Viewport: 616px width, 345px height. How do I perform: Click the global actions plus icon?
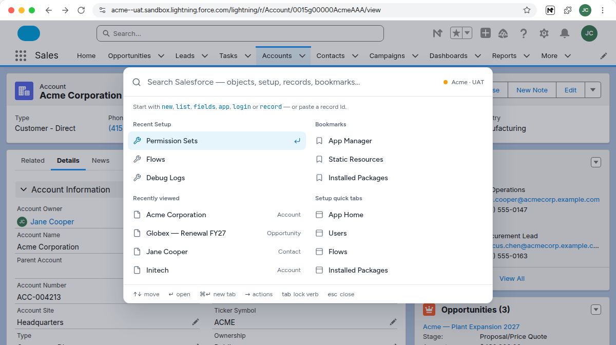click(x=486, y=33)
